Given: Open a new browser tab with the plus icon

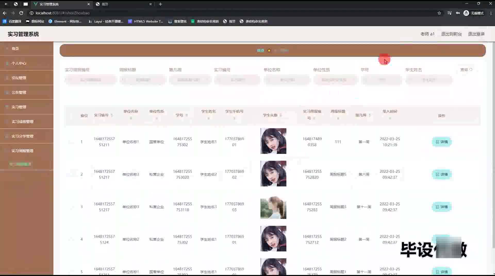Looking at the screenshot, I should (160, 4).
